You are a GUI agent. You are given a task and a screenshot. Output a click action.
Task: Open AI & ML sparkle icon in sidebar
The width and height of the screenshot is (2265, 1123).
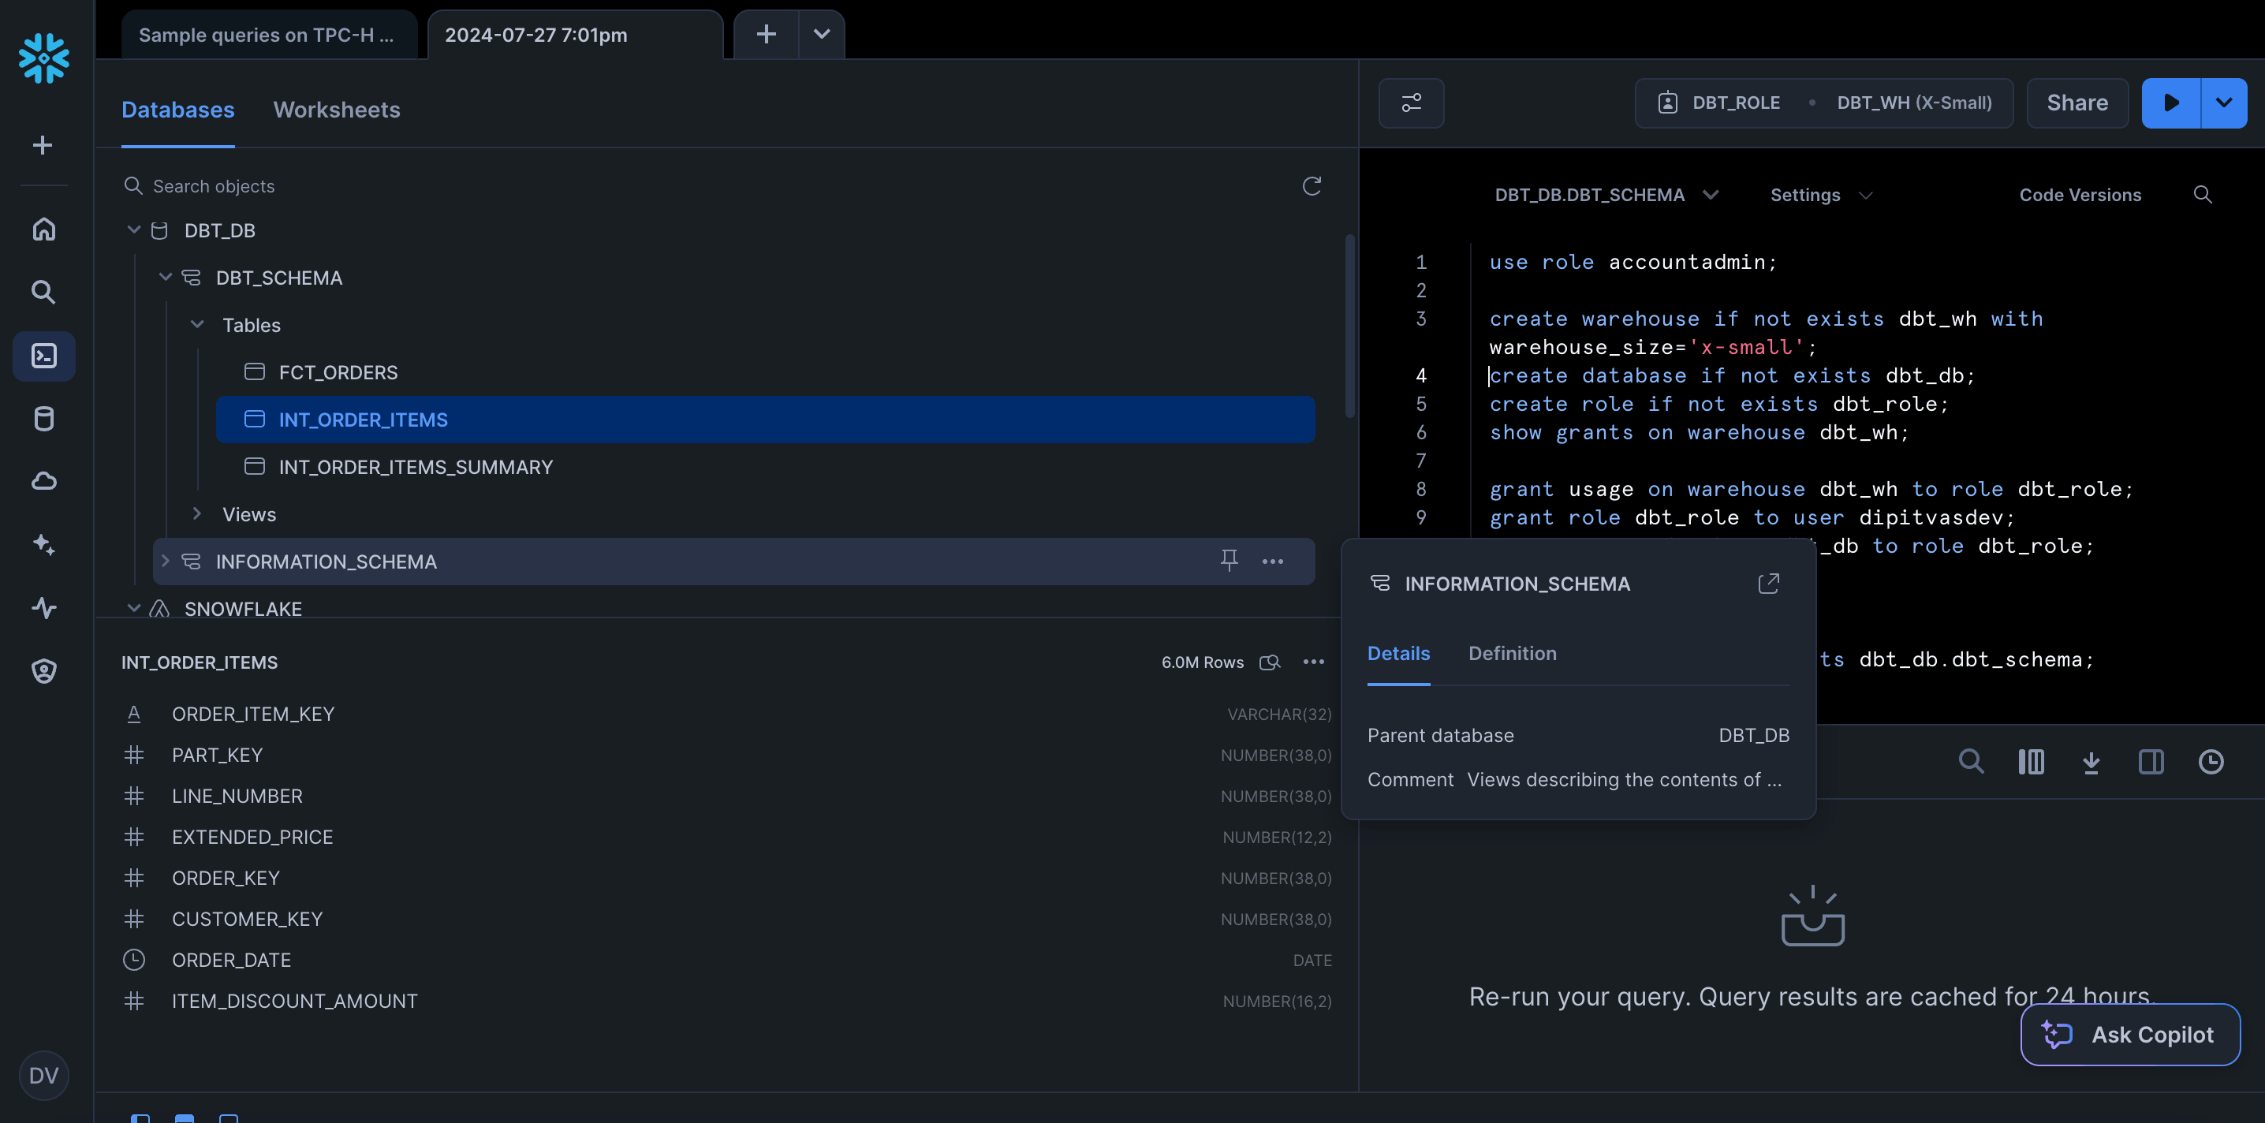(44, 544)
